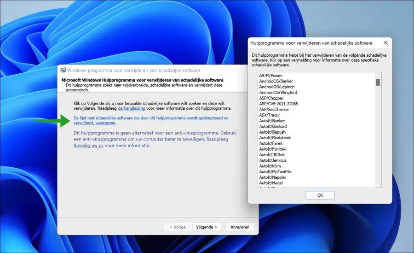
Task: Go to next step with Volgende
Action: point(207,227)
